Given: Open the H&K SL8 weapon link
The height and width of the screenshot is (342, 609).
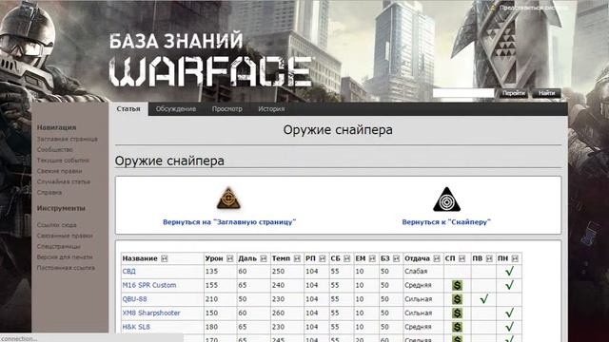Looking at the screenshot, I should pyautogui.click(x=136, y=327).
